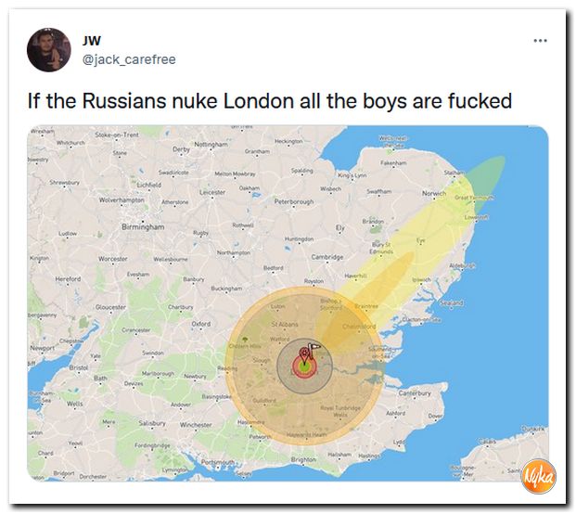Click the wind direction flag marker
Image resolution: width=576 pixels, height=514 pixels.
tap(314, 349)
